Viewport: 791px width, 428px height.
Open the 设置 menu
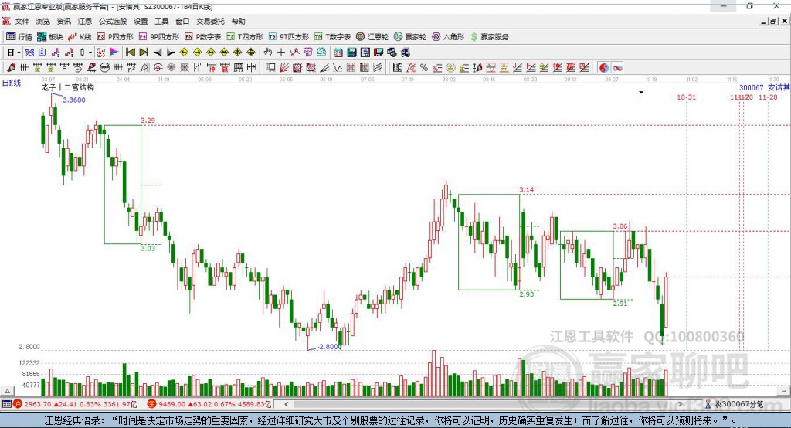click(141, 21)
